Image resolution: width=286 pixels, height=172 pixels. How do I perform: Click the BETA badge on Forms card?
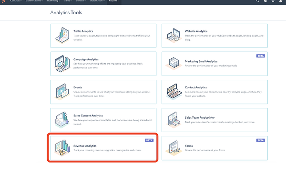pyautogui.click(x=260, y=140)
